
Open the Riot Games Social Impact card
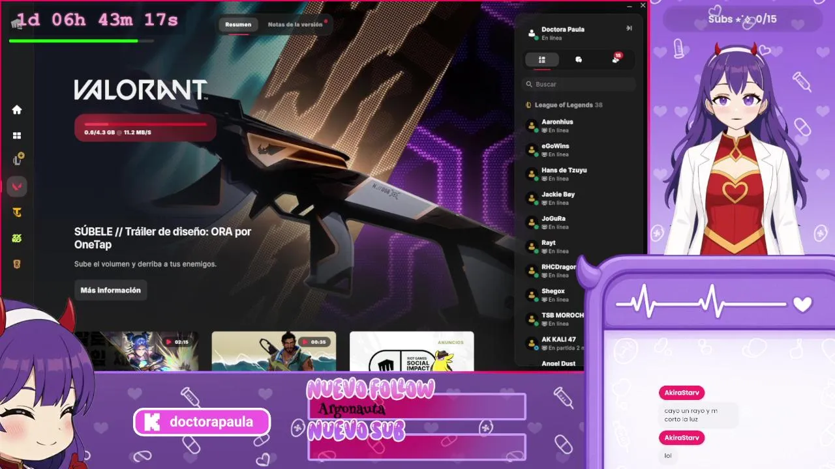pyautogui.click(x=412, y=351)
